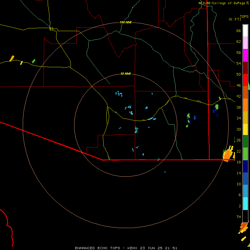Click legend value 46
The width and height of the screenshot is (250, 250).
(x=239, y=86)
